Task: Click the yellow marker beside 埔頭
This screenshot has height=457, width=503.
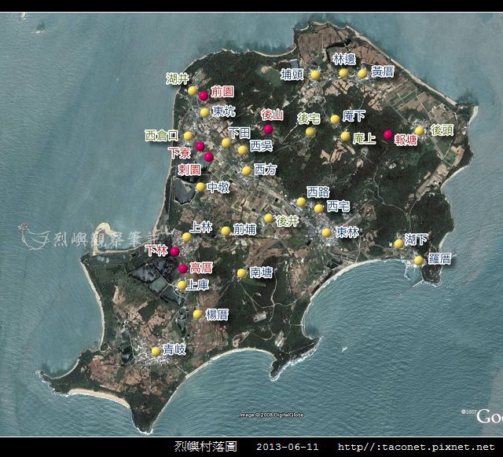Action: [315, 75]
